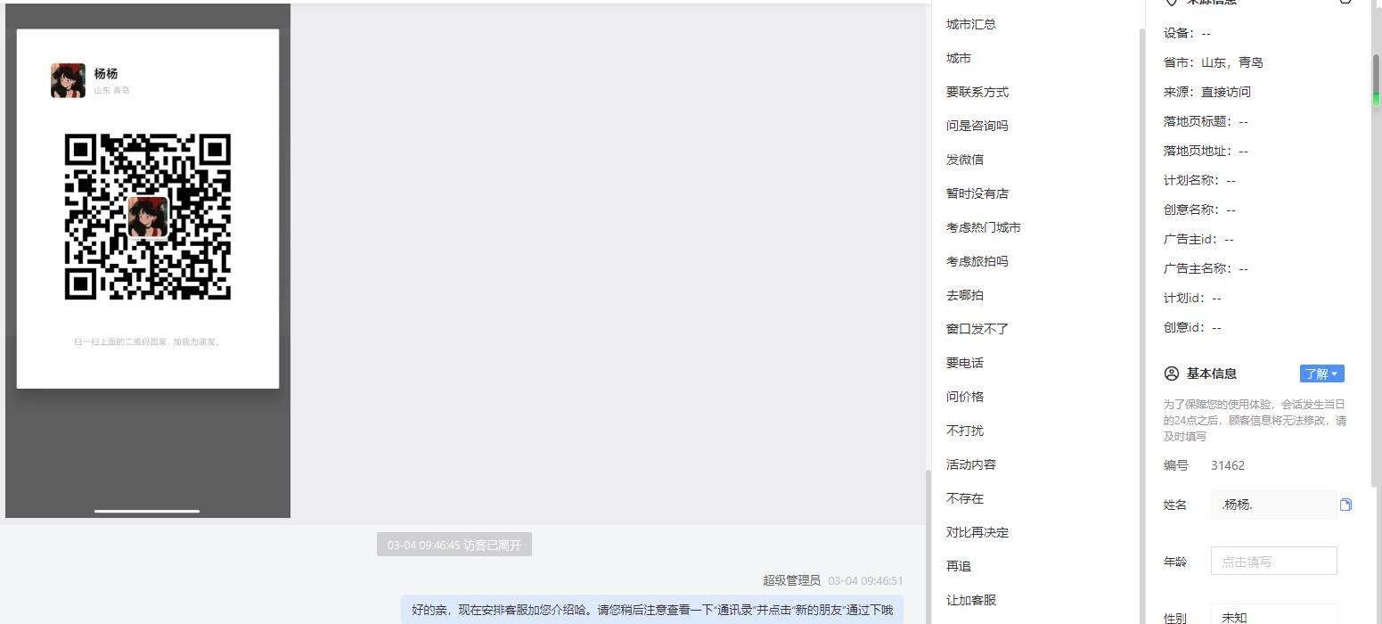Open the 了解 dropdown button

tap(1321, 374)
